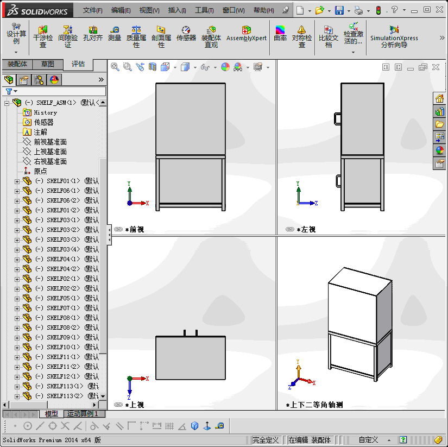Open SolidWorks Resources home icon in task pane
This screenshot has height=447, width=448.
click(x=439, y=99)
